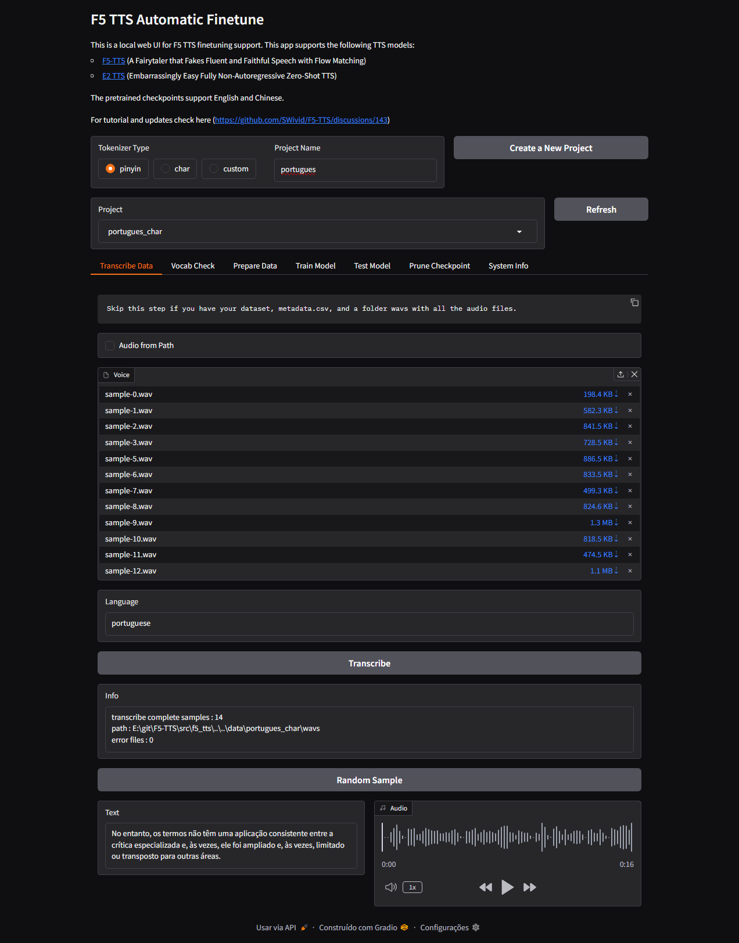The width and height of the screenshot is (739, 943).
Task: Change playback speed with 1x button
Action: (412, 887)
